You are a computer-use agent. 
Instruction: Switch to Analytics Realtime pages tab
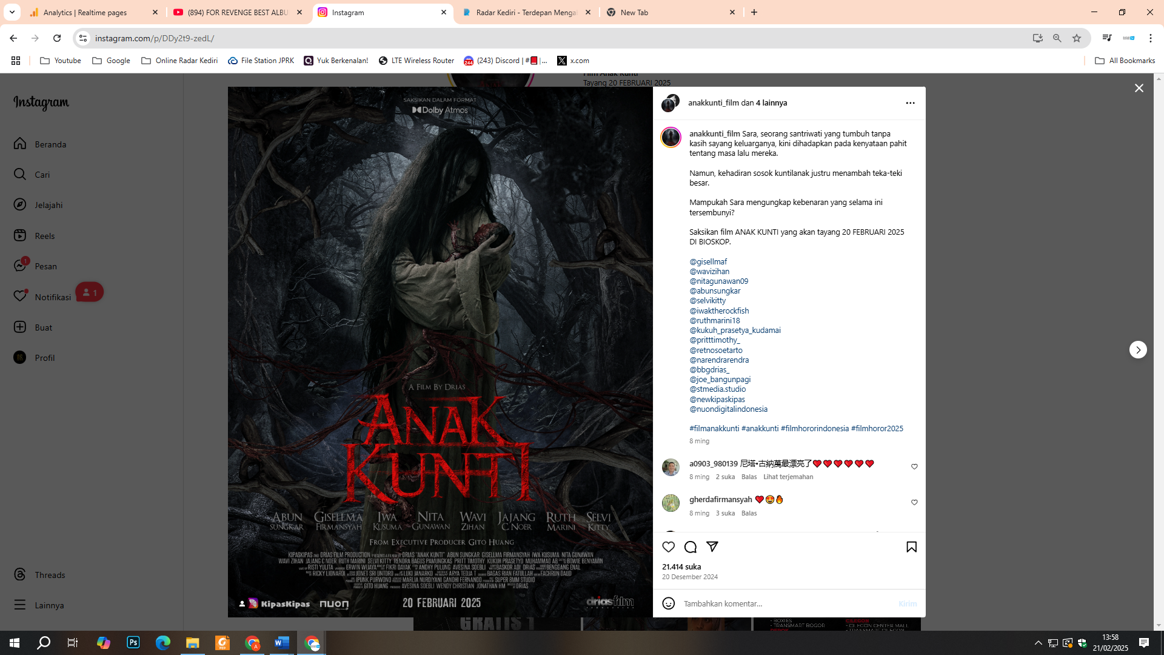[94, 12]
